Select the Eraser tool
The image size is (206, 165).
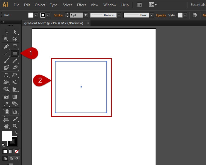15,68
